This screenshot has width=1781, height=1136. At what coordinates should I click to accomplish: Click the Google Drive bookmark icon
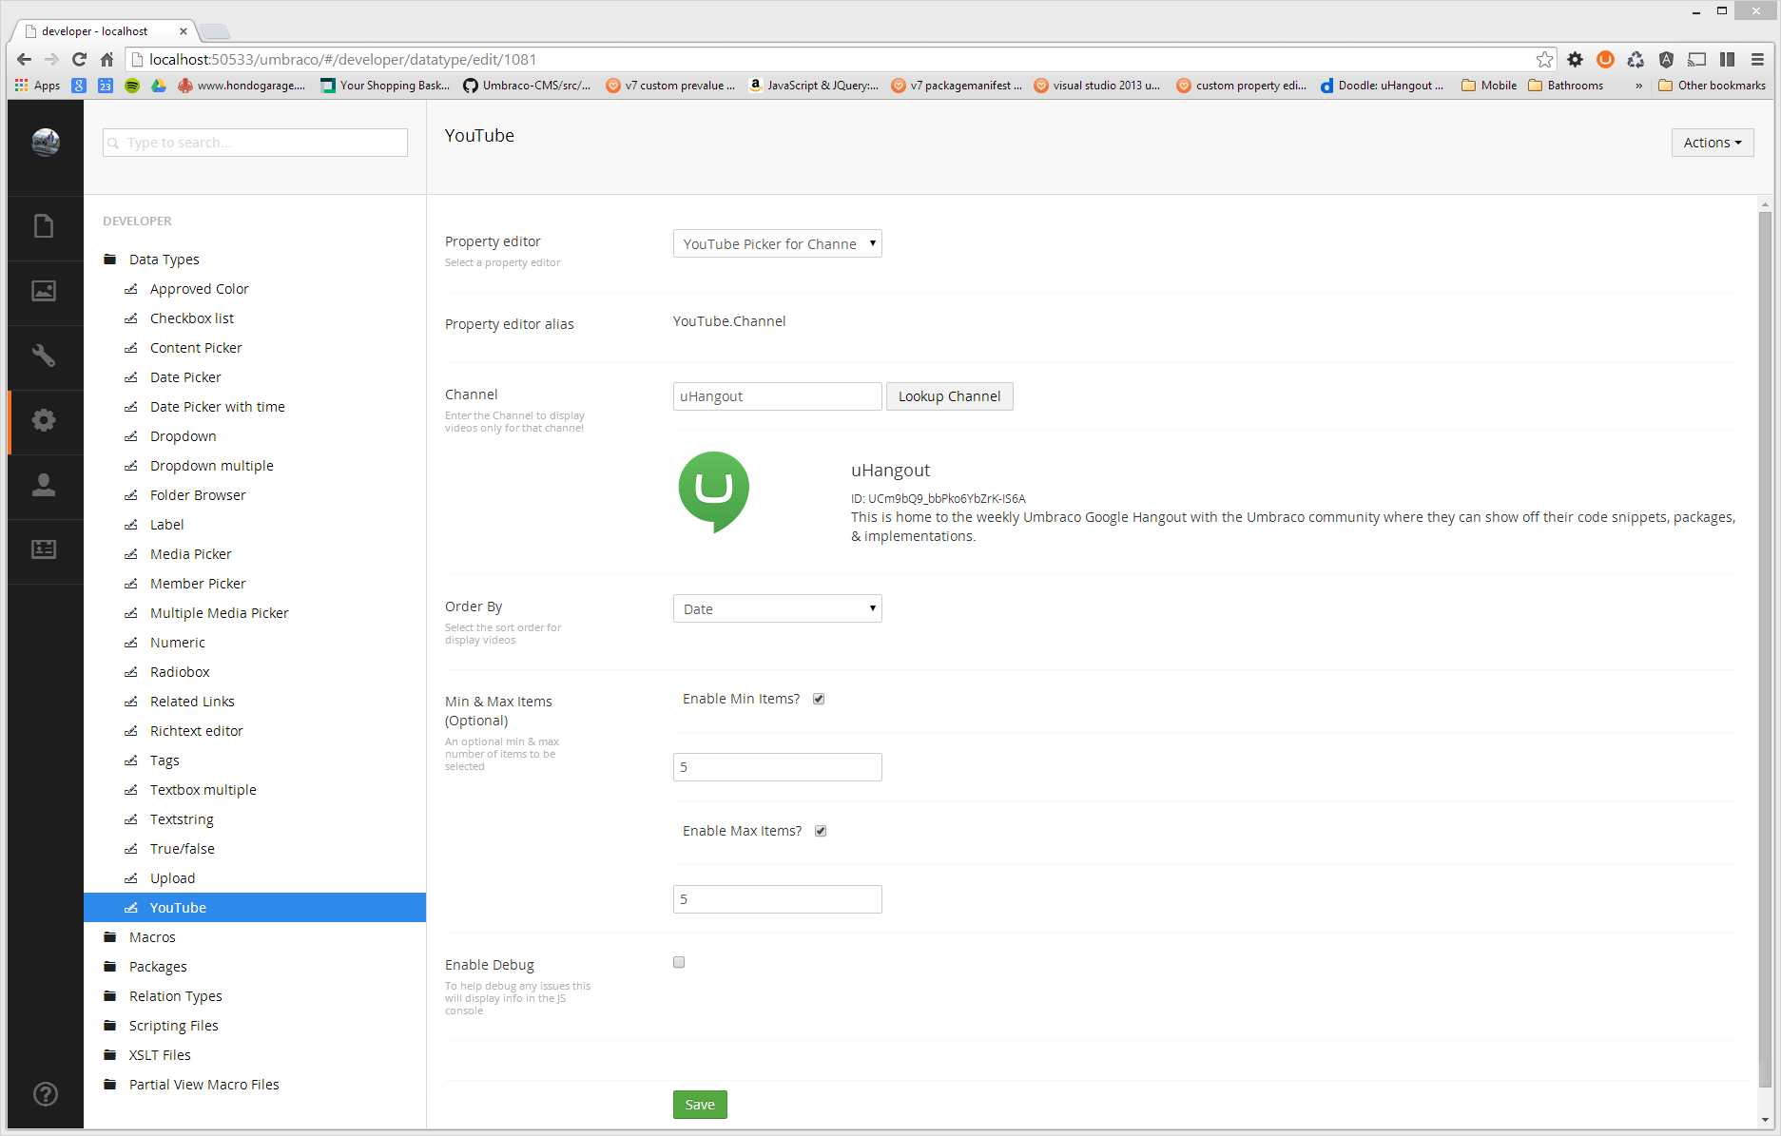pyautogui.click(x=159, y=86)
